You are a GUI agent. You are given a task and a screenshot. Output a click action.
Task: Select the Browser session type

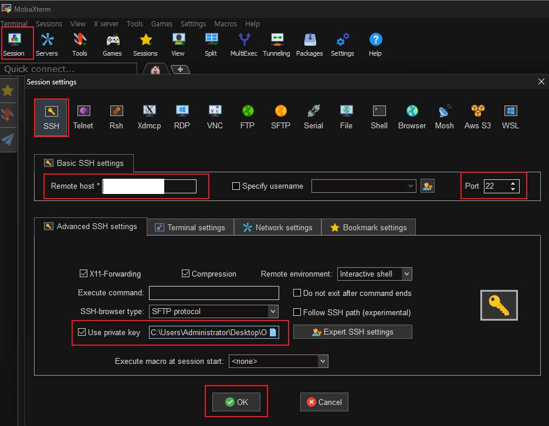pos(412,118)
